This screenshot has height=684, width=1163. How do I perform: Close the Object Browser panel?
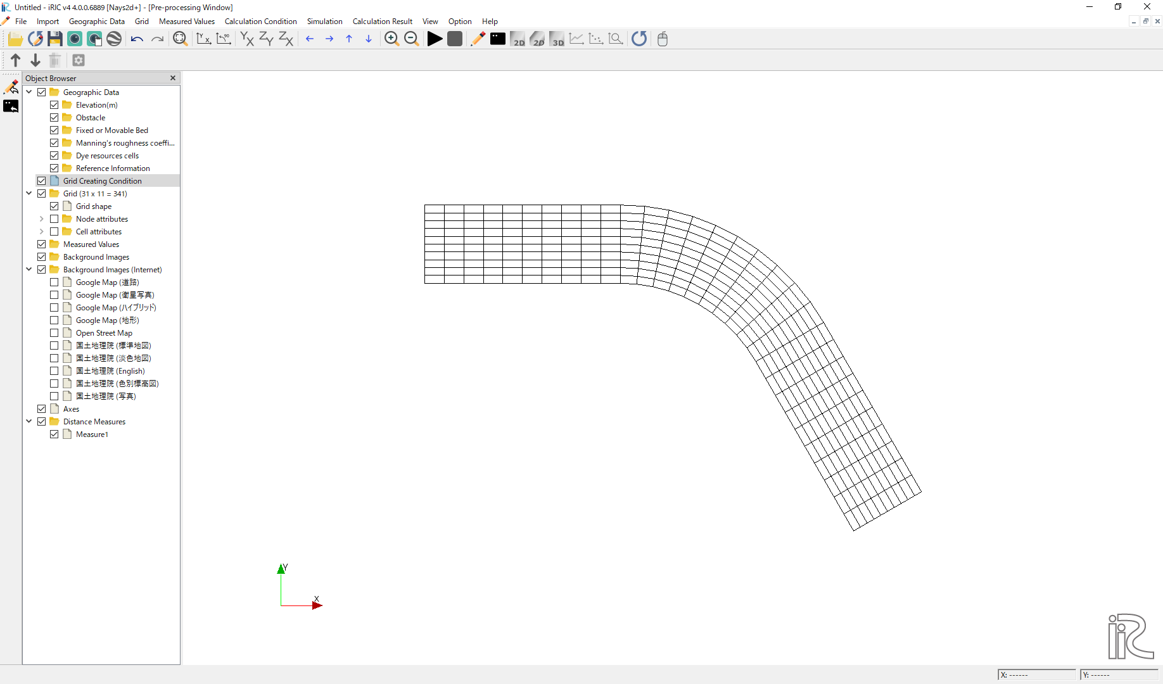[x=173, y=78]
